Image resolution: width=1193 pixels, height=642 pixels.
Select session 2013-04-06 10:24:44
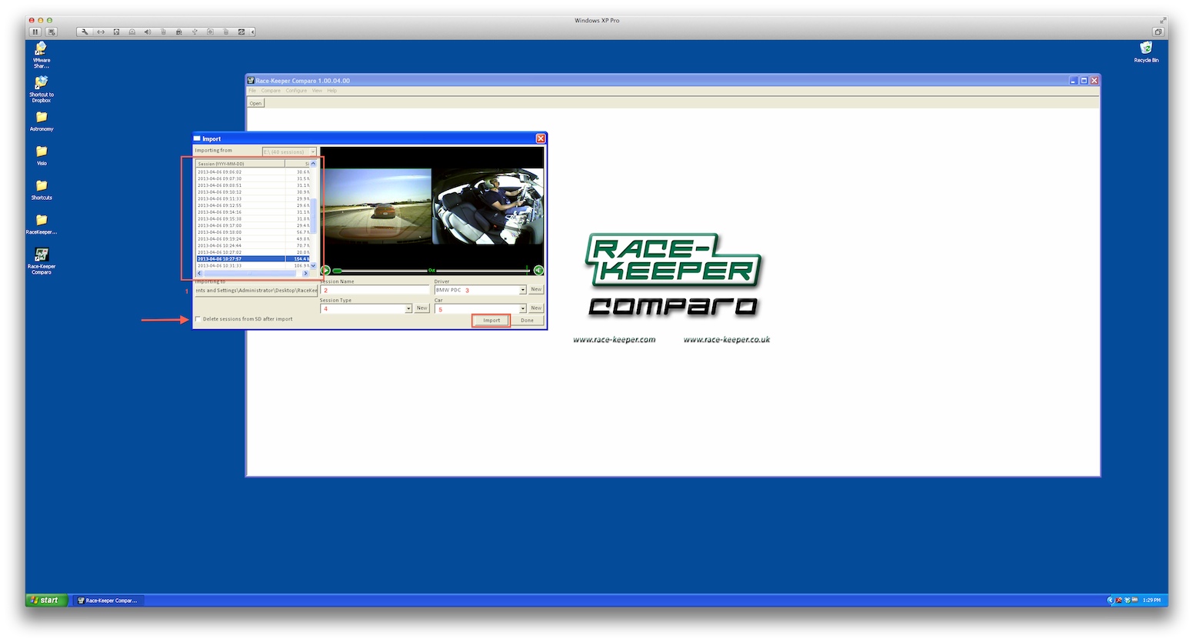252,245
